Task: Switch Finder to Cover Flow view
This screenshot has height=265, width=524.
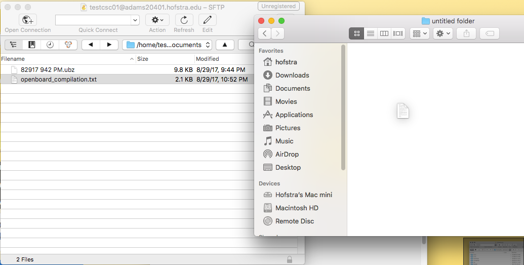Action: point(398,33)
